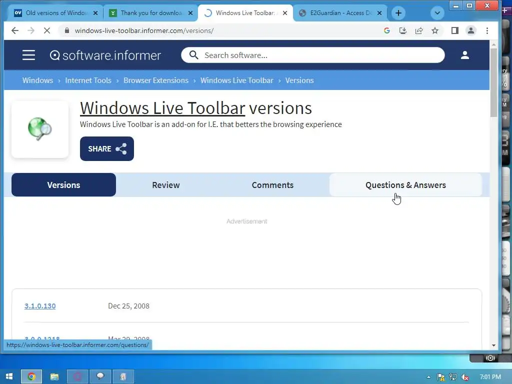Click the install app icon in address bar
This screenshot has height=384, width=512.
pyautogui.click(x=403, y=30)
